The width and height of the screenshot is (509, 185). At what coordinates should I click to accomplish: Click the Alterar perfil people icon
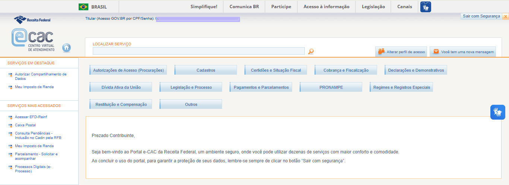(x=381, y=52)
